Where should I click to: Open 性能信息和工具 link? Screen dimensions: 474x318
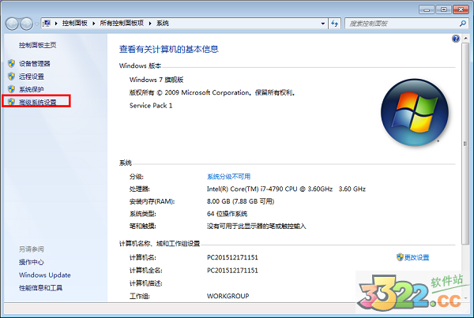(x=40, y=288)
